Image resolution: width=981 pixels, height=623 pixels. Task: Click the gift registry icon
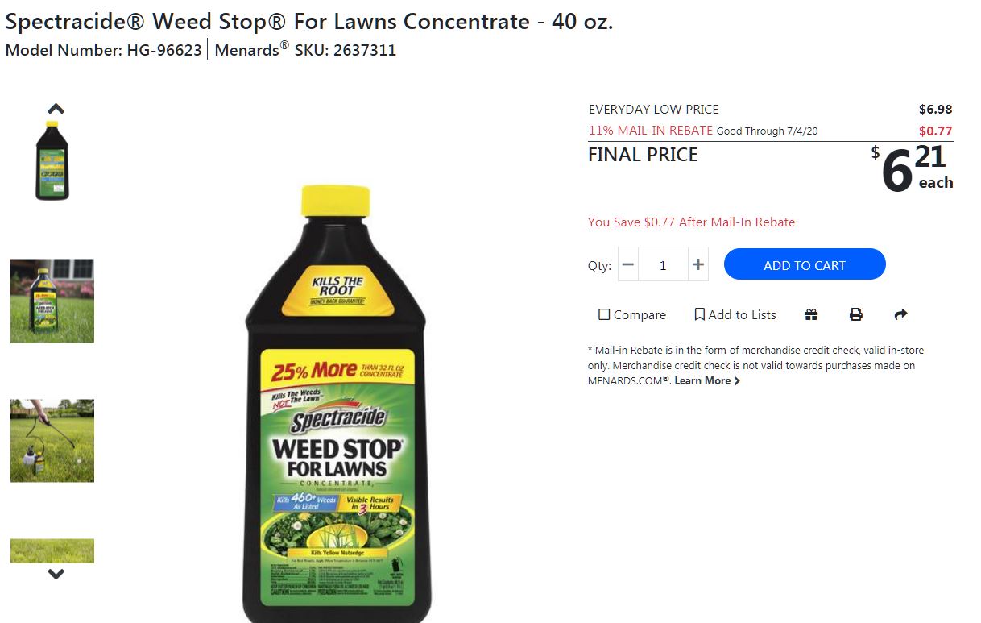[x=811, y=314]
